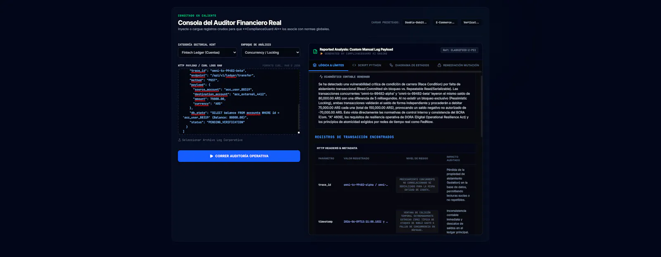Click the layers icon on Lógica & Límites tab
The image size is (661, 257).
[x=315, y=65]
